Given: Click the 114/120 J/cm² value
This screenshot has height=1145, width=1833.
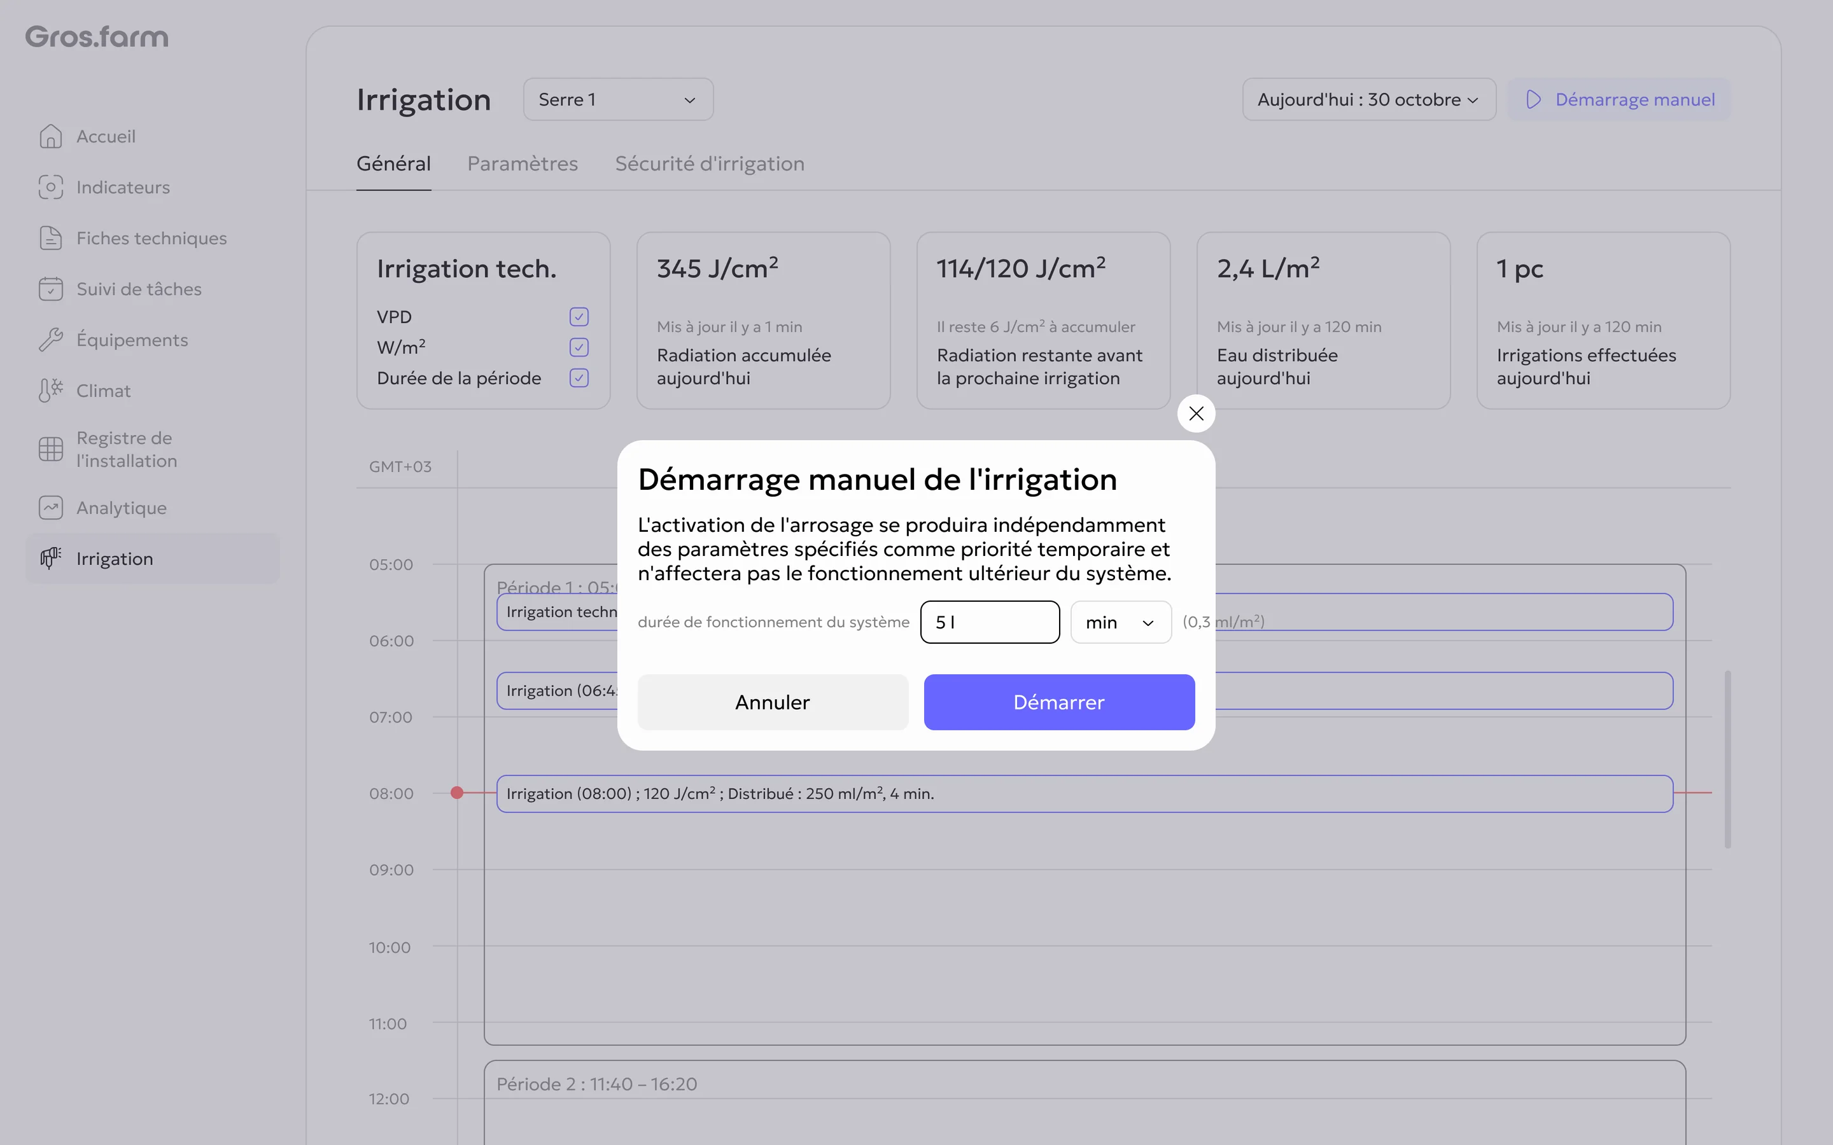Looking at the screenshot, I should (1021, 268).
